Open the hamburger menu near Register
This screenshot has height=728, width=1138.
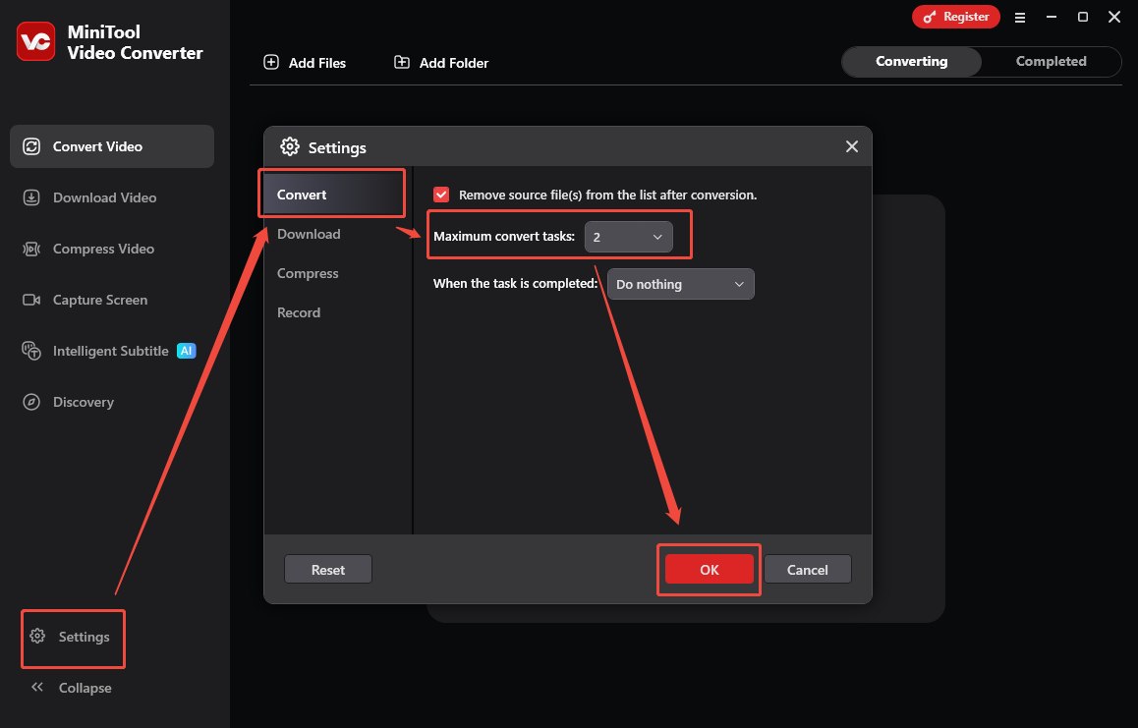(x=1020, y=17)
